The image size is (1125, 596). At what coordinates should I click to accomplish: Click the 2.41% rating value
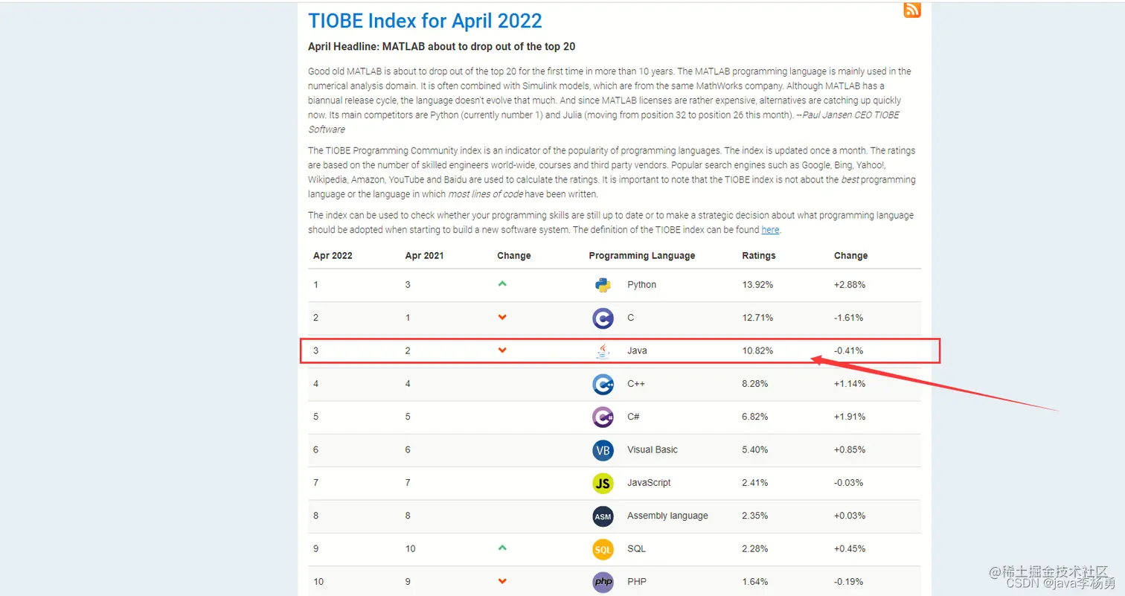[x=755, y=483]
